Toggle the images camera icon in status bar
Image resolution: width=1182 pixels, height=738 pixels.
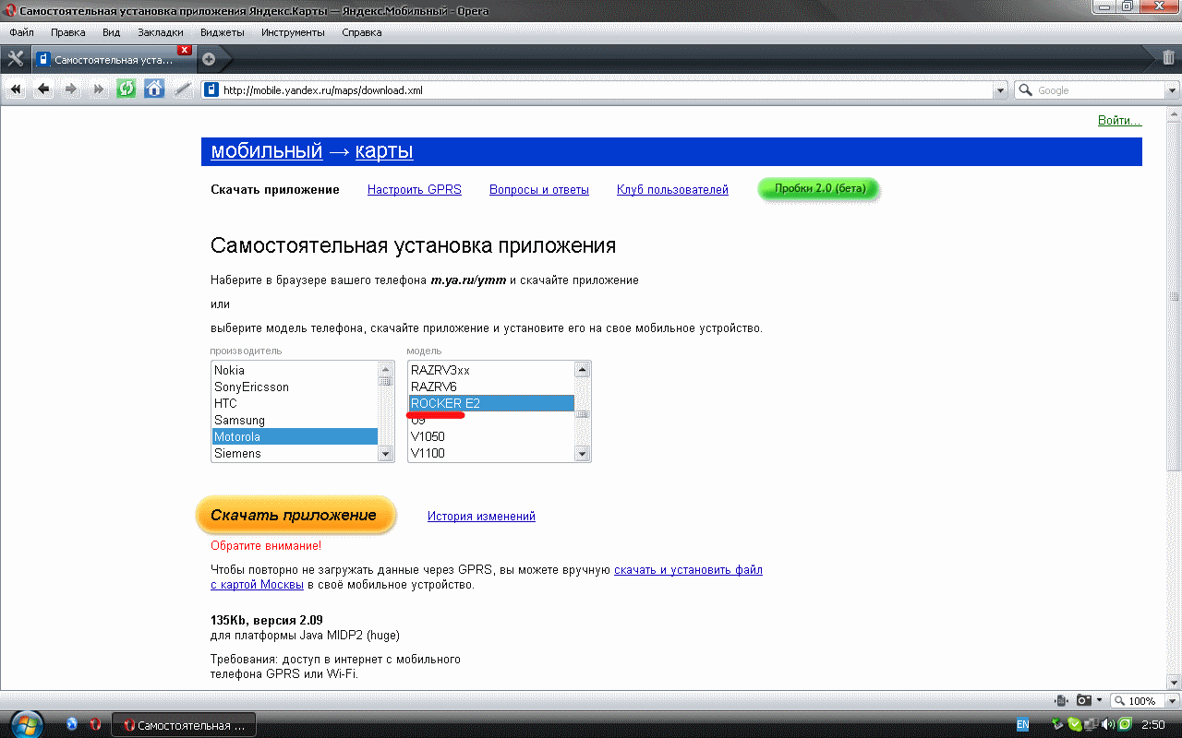(1084, 700)
